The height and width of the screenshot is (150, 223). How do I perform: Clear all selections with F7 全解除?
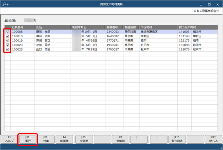121,139
